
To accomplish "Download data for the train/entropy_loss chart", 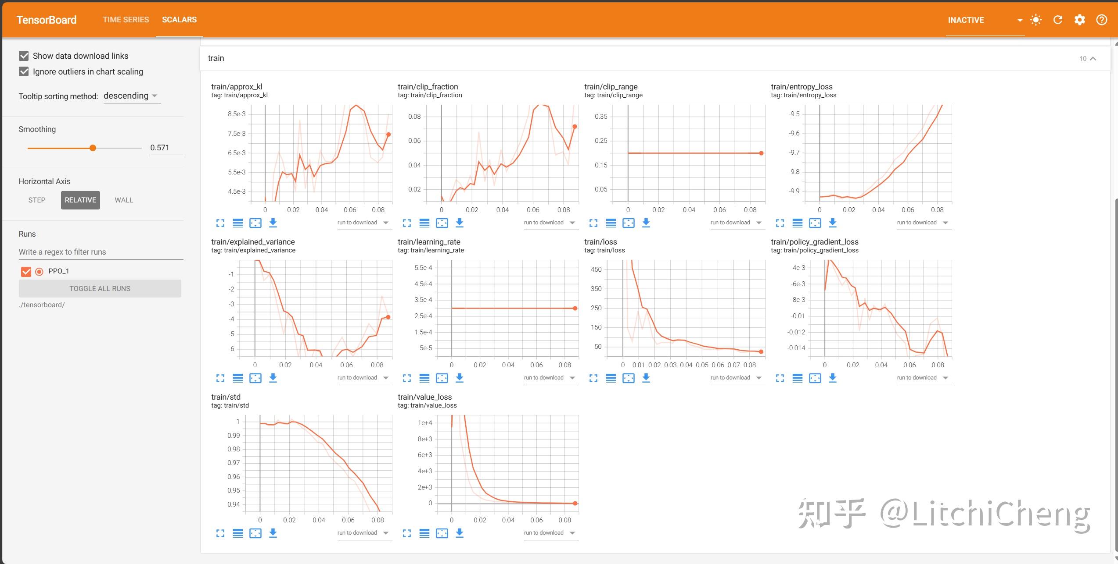I will coord(832,223).
